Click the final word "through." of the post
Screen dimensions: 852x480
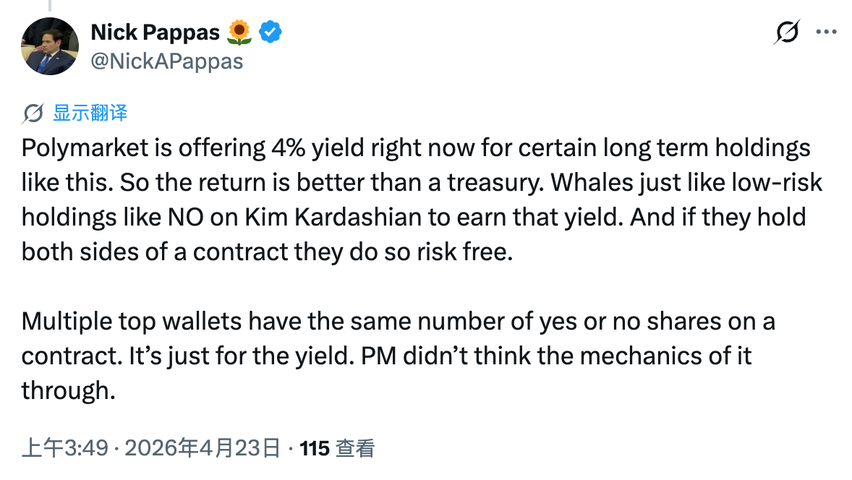point(69,390)
